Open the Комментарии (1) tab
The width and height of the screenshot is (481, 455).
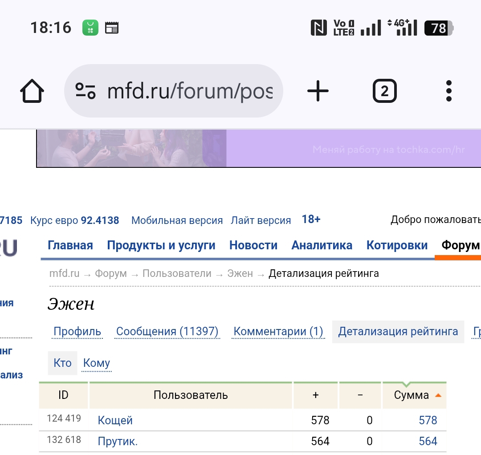coord(278,332)
